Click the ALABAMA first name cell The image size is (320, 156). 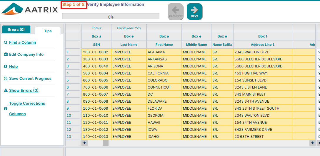pos(164,52)
